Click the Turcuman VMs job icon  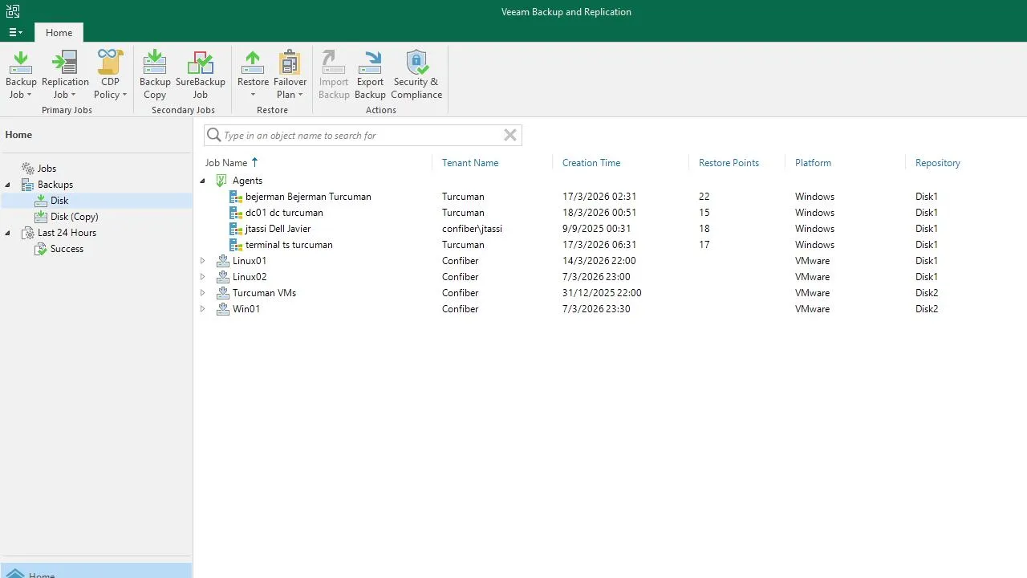223,293
